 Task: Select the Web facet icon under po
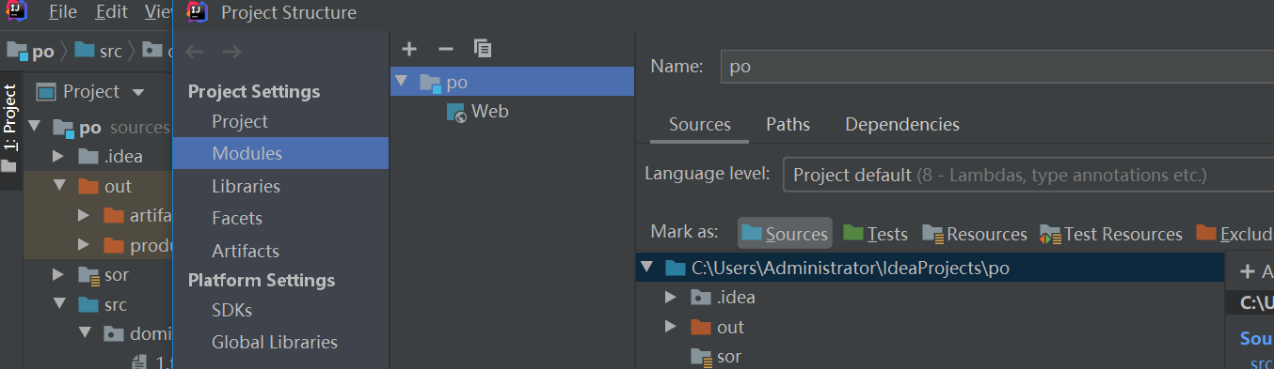(456, 113)
